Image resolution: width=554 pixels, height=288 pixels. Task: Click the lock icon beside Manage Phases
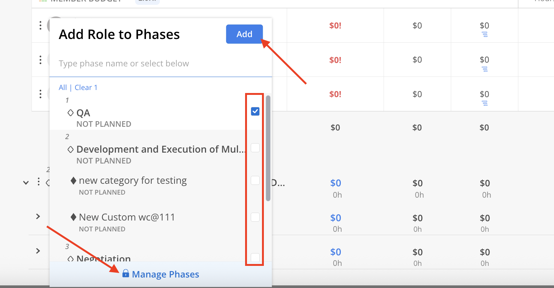pos(126,273)
